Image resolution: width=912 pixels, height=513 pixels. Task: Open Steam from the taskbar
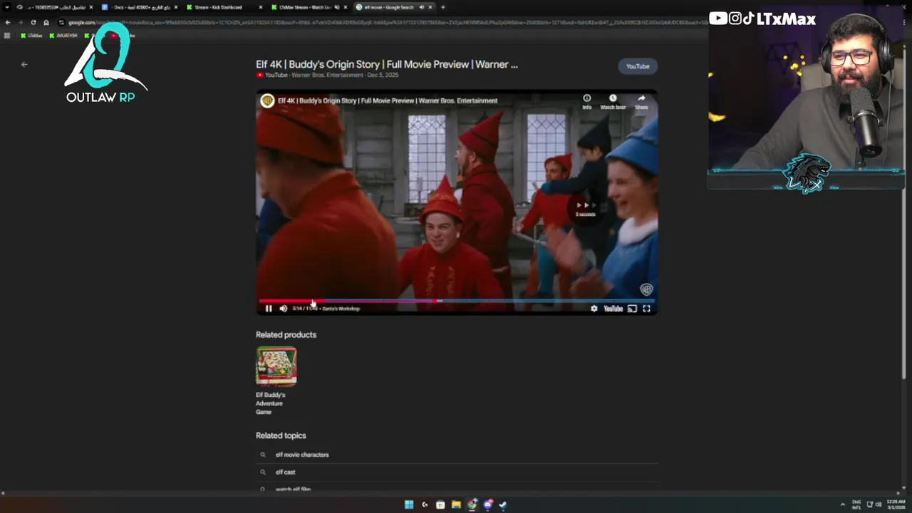click(503, 504)
